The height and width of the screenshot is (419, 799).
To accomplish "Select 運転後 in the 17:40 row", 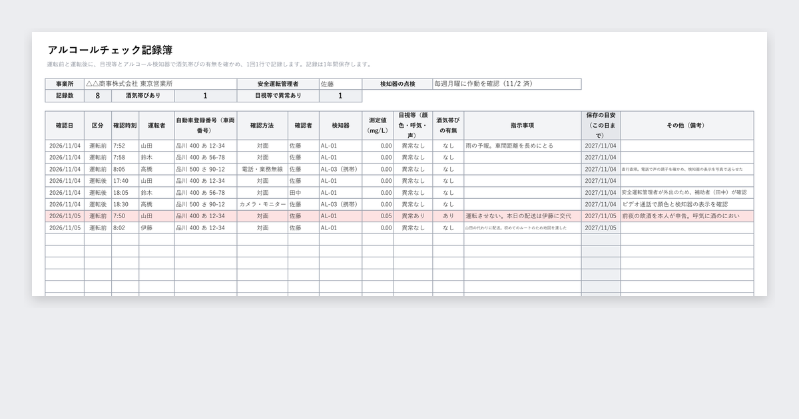I will [98, 181].
